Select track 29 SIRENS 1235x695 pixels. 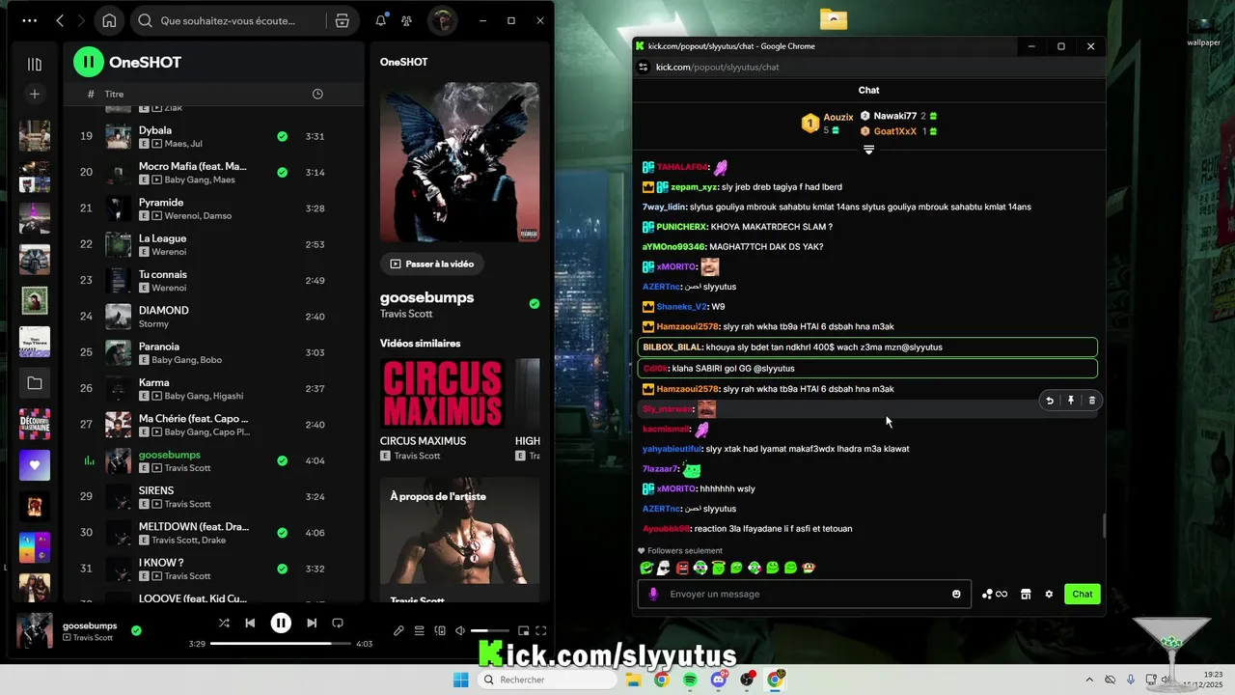point(213,496)
